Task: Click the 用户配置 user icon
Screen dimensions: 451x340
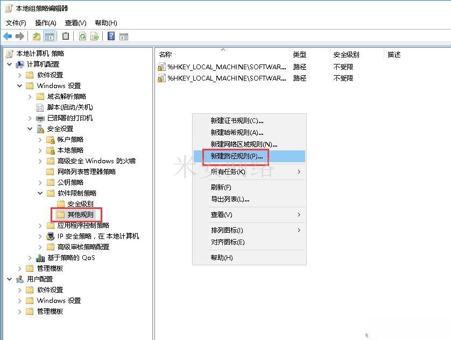Action: click(x=20, y=279)
